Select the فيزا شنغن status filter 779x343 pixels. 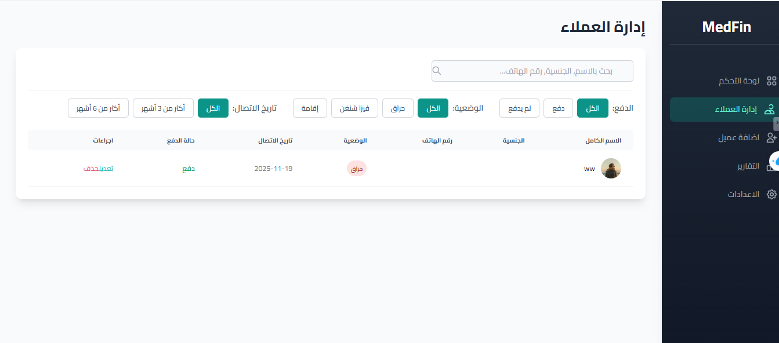pyautogui.click(x=354, y=108)
